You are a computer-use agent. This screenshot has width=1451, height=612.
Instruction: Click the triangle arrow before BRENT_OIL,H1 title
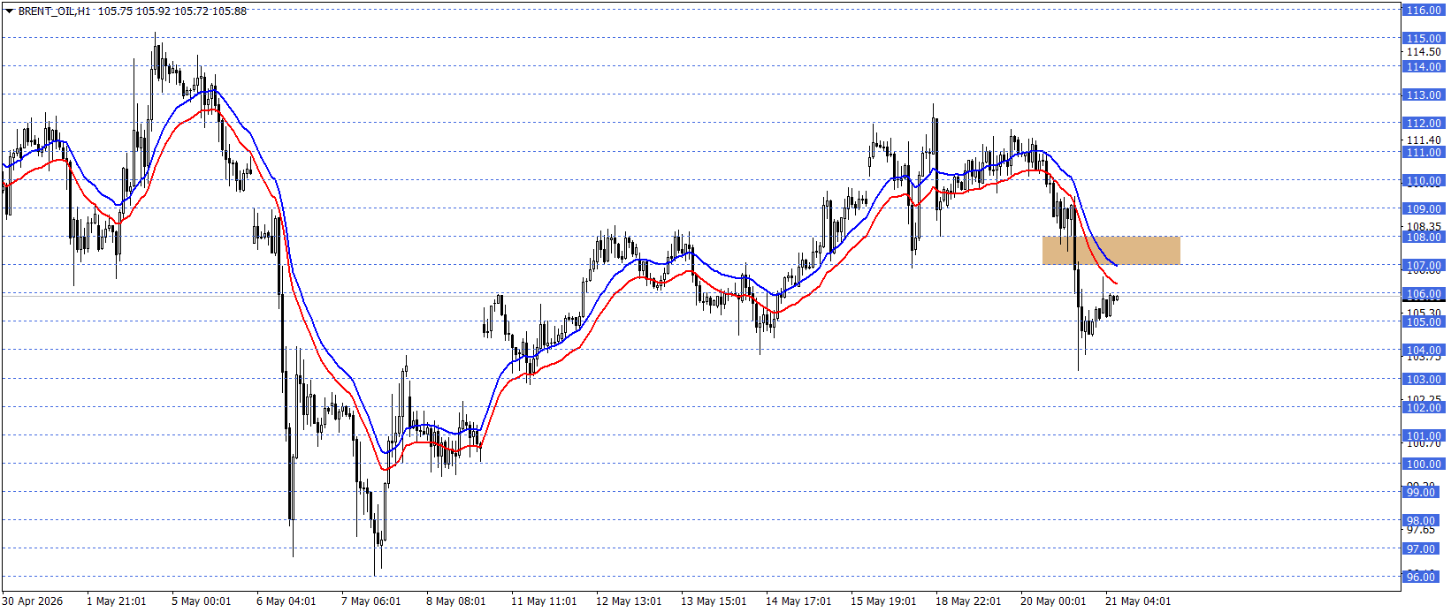pyautogui.click(x=9, y=11)
